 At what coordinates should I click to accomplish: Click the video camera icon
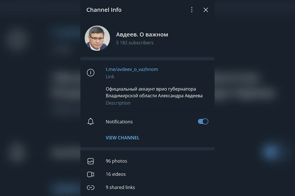tap(91, 175)
